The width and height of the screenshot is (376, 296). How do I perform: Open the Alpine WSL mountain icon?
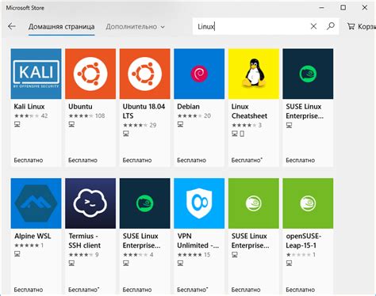point(36,203)
